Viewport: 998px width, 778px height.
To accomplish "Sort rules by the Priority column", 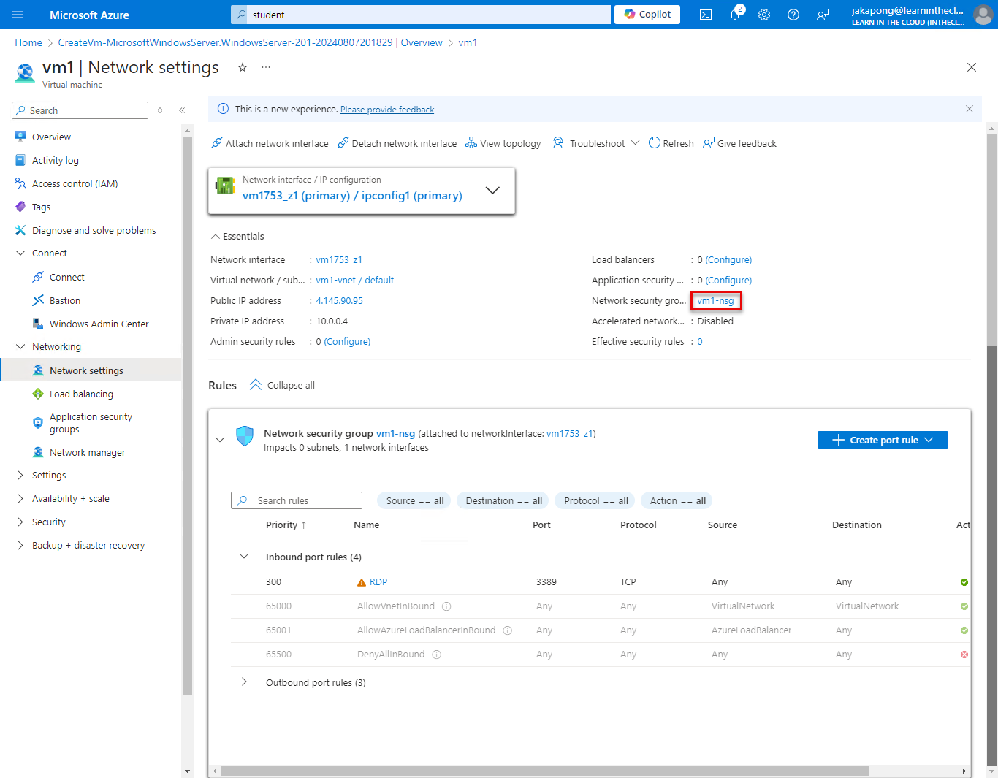I will [286, 525].
